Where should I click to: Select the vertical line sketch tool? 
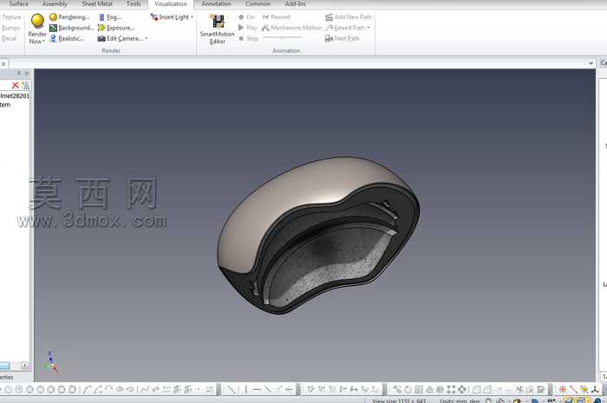tap(245, 389)
